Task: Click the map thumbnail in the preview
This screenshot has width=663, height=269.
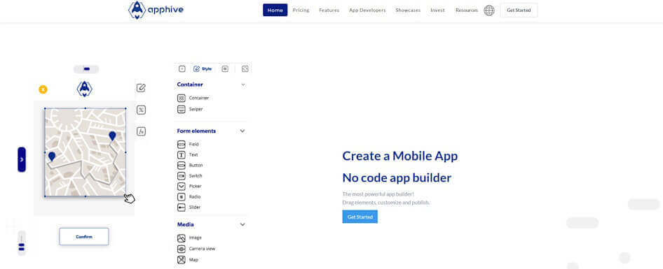Action: (x=85, y=152)
